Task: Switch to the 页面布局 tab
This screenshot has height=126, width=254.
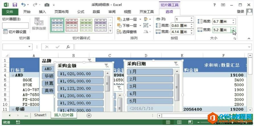Action: click(x=62, y=12)
